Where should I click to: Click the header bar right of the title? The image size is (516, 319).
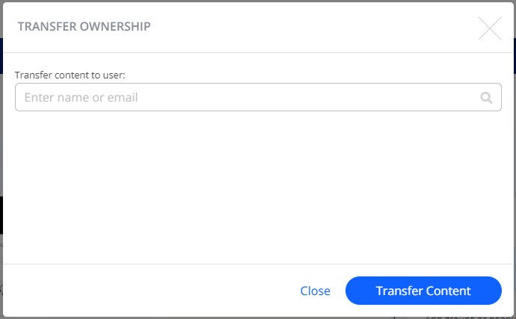[x=313, y=27]
